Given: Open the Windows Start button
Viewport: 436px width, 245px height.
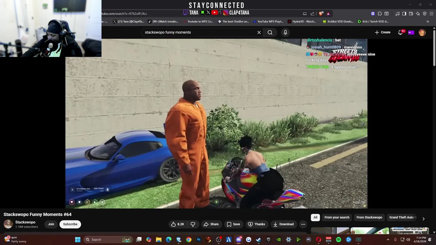Looking at the screenshot, I should click(x=78, y=240).
